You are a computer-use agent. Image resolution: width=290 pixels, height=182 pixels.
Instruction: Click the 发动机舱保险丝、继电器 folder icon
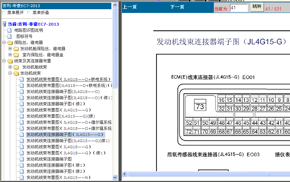tap(16, 49)
